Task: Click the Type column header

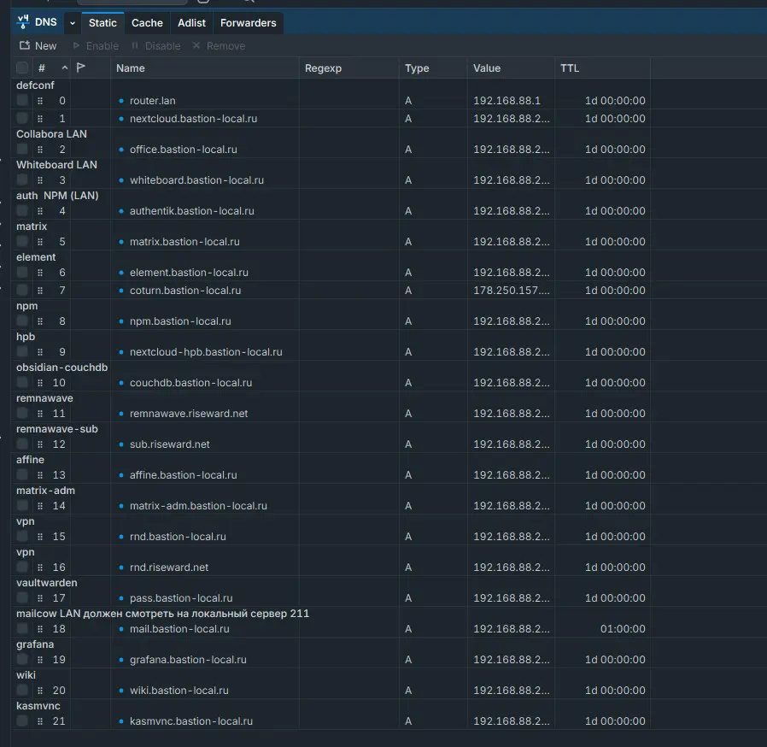Action: pos(417,68)
